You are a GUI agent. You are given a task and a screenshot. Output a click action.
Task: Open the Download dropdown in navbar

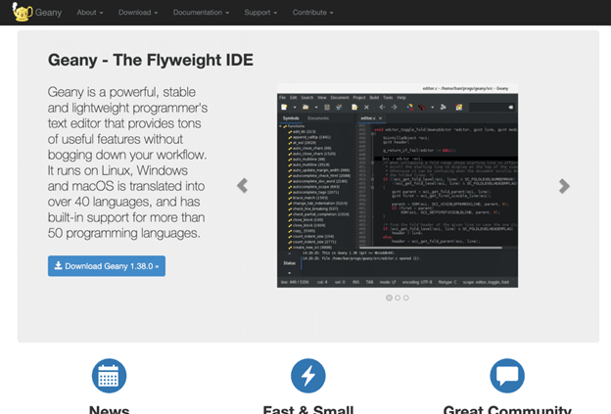[138, 13]
